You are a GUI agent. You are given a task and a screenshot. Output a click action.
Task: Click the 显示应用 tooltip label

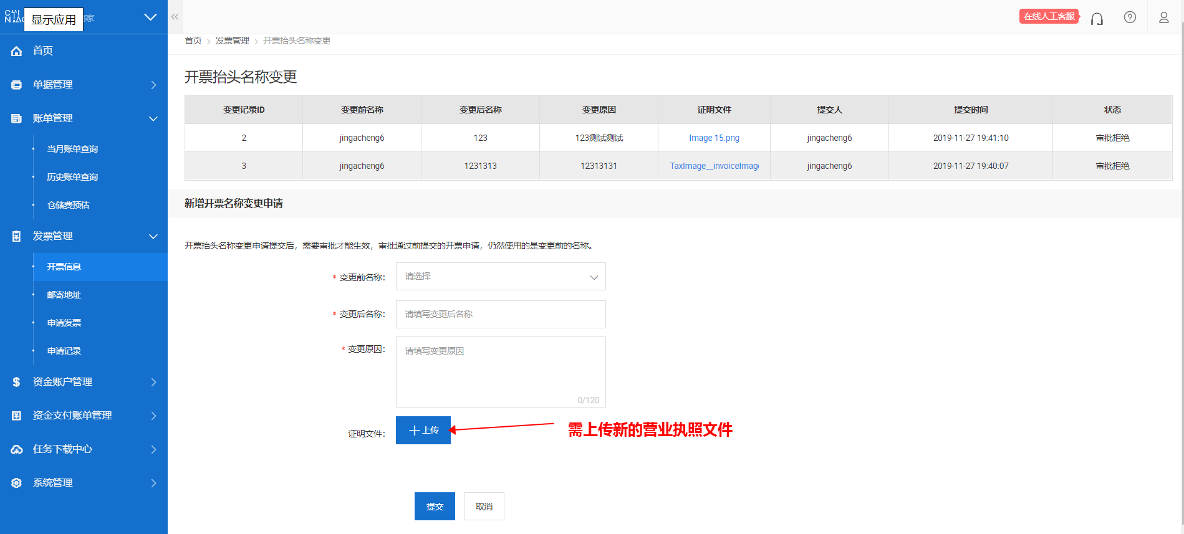pyautogui.click(x=54, y=19)
